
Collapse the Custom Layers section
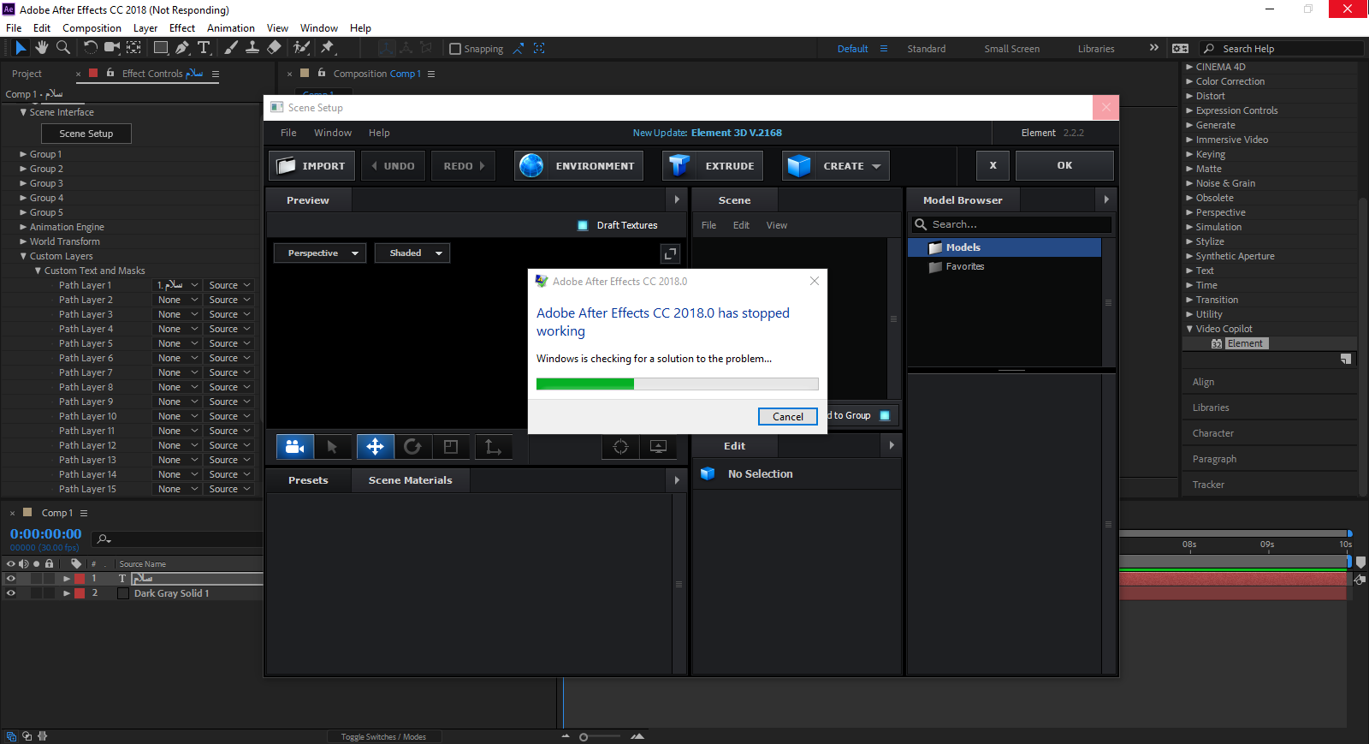pyautogui.click(x=23, y=256)
